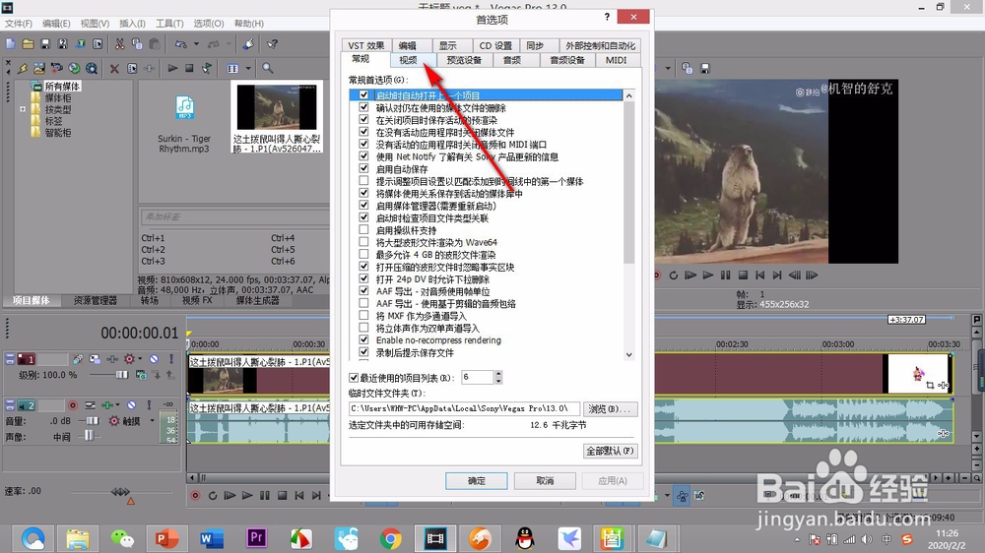Import media with the lightning bolt icon

pyautogui.click(x=23, y=69)
